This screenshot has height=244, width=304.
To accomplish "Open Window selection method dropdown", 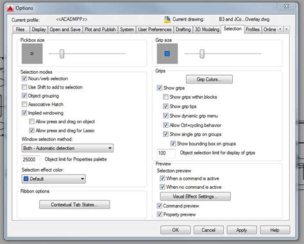I will (x=67, y=148).
